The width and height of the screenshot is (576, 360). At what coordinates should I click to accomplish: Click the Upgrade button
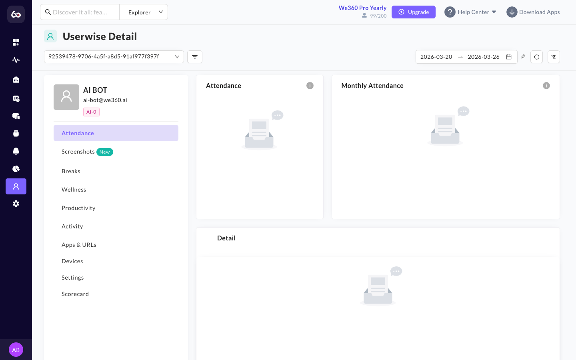(x=414, y=12)
